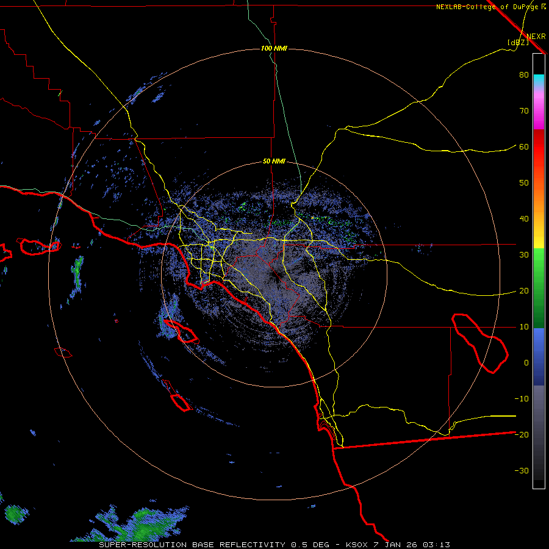Click the 0 value on dBZ scale
The height and width of the screenshot is (549, 549).
pyautogui.click(x=526, y=363)
